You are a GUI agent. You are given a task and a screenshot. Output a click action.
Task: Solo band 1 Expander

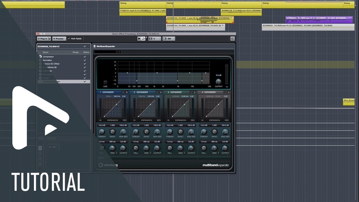[127, 92]
